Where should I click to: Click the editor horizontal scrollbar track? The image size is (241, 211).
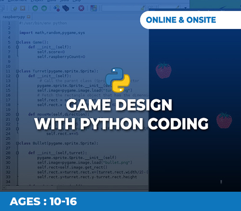point(103,187)
